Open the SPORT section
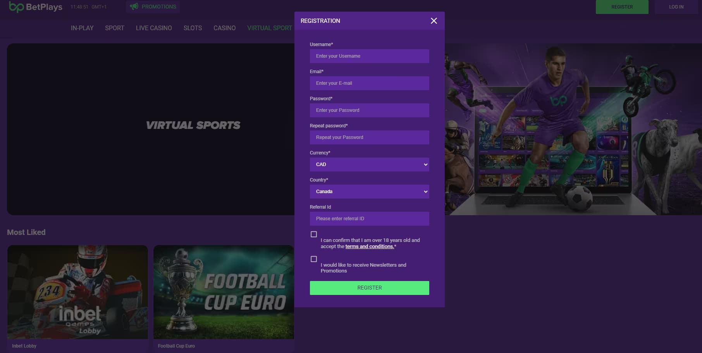 coord(114,28)
